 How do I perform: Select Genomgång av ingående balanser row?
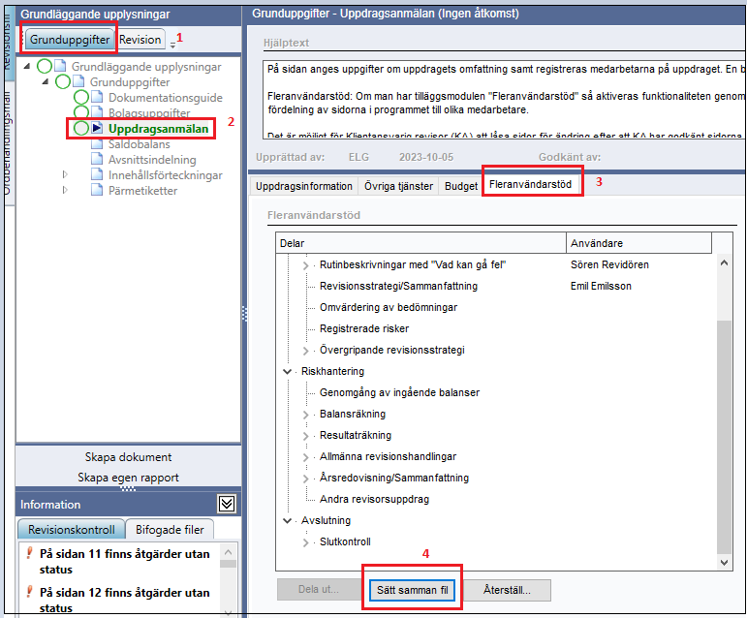pos(399,393)
